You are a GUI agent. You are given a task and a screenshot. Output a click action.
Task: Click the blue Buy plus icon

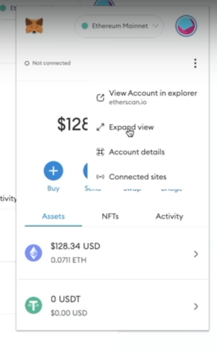point(53,171)
